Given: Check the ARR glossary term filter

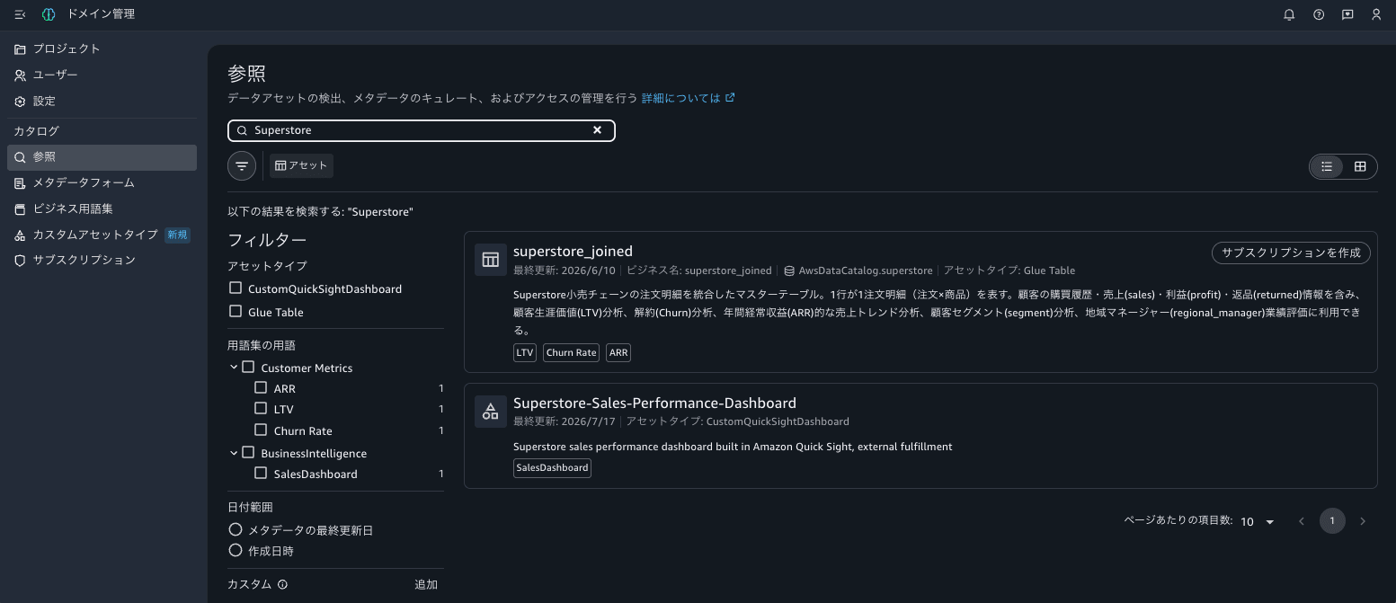Looking at the screenshot, I should pyautogui.click(x=261, y=388).
